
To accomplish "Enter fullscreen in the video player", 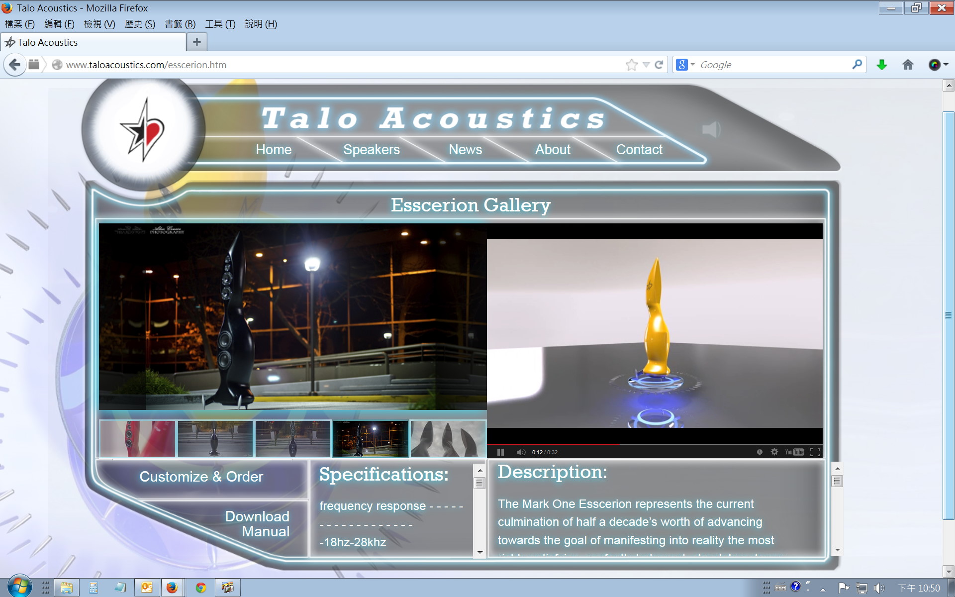I will [815, 452].
